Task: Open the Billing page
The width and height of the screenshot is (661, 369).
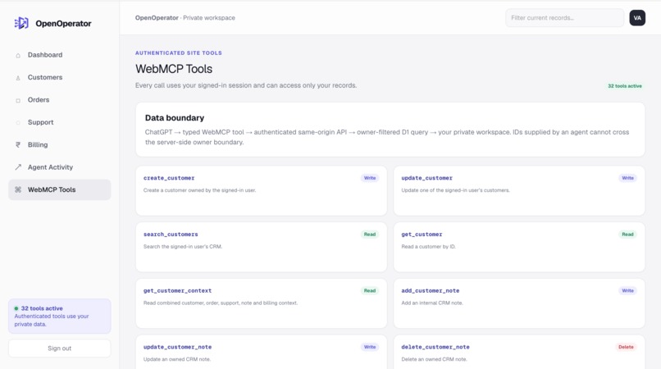Action: (x=59, y=144)
